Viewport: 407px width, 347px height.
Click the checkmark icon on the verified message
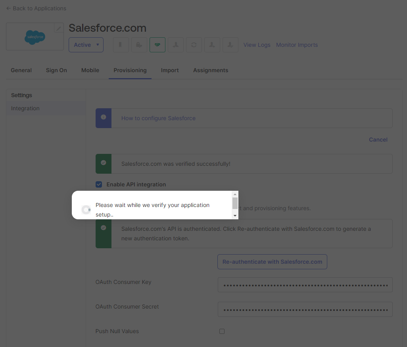[x=103, y=163]
